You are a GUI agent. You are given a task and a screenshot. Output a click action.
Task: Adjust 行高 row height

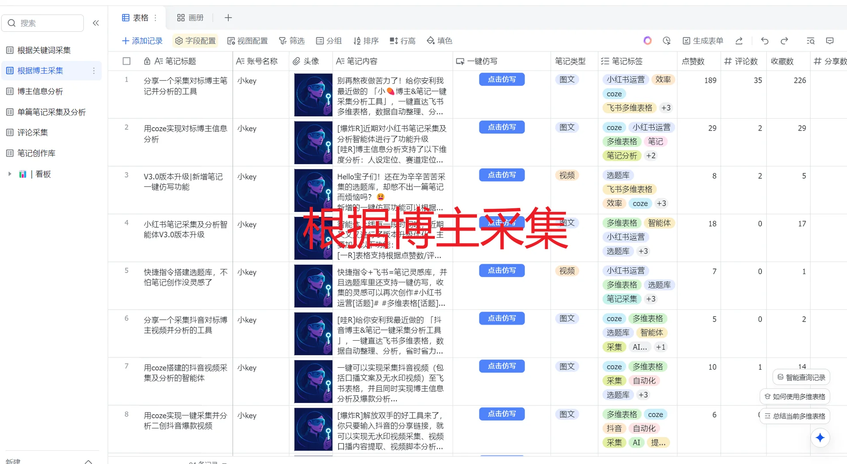403,41
